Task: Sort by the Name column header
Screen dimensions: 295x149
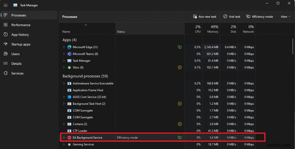Action: 87,29
